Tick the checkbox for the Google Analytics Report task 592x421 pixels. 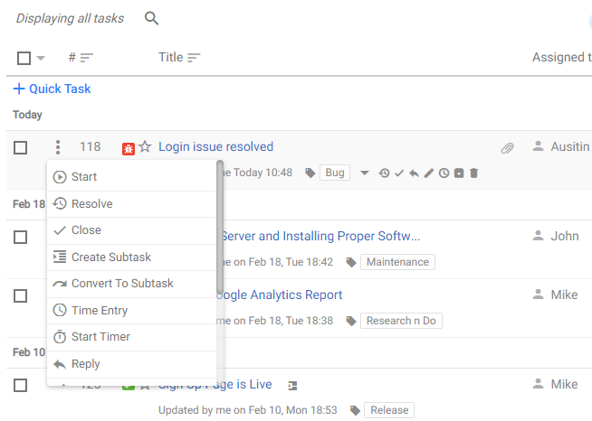[x=21, y=295]
